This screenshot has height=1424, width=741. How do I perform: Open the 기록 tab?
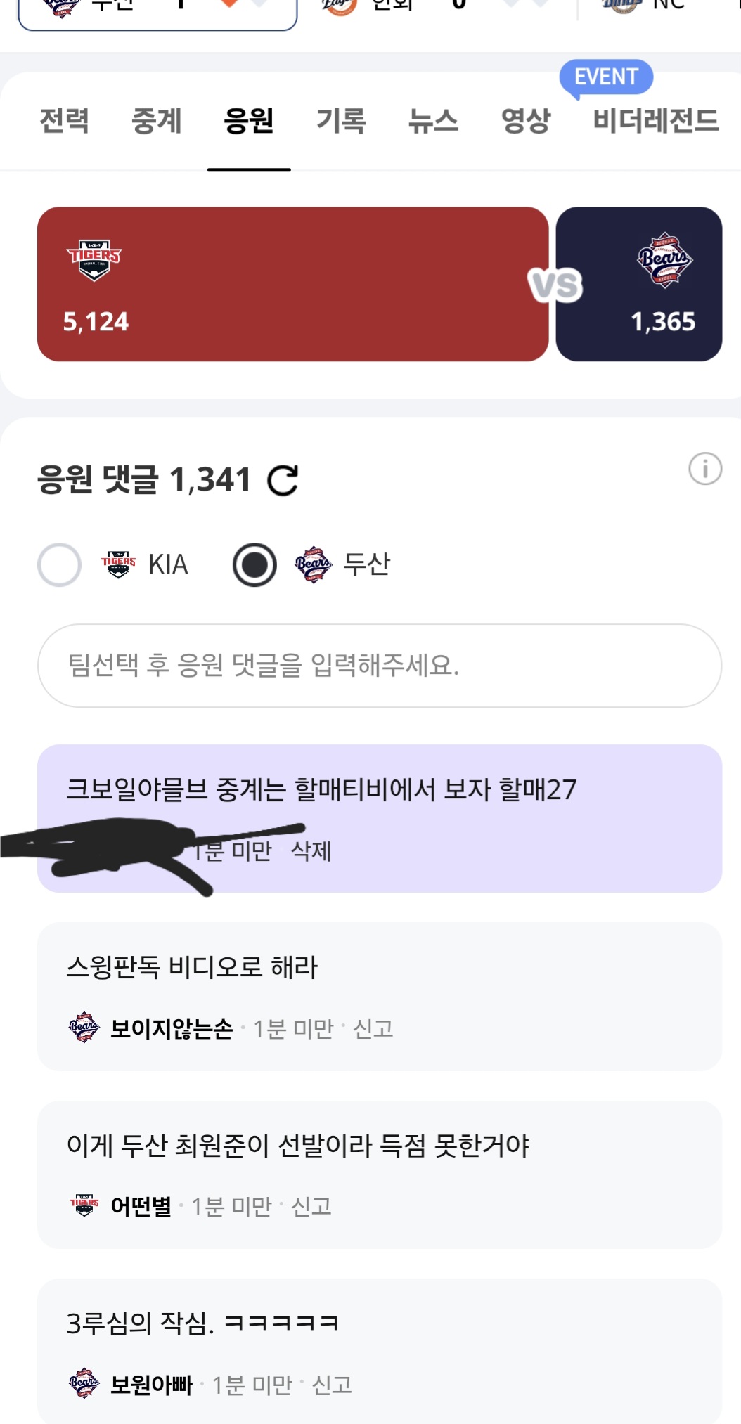(x=341, y=121)
